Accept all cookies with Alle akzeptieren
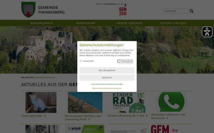214x133 pixels. coord(107,70)
